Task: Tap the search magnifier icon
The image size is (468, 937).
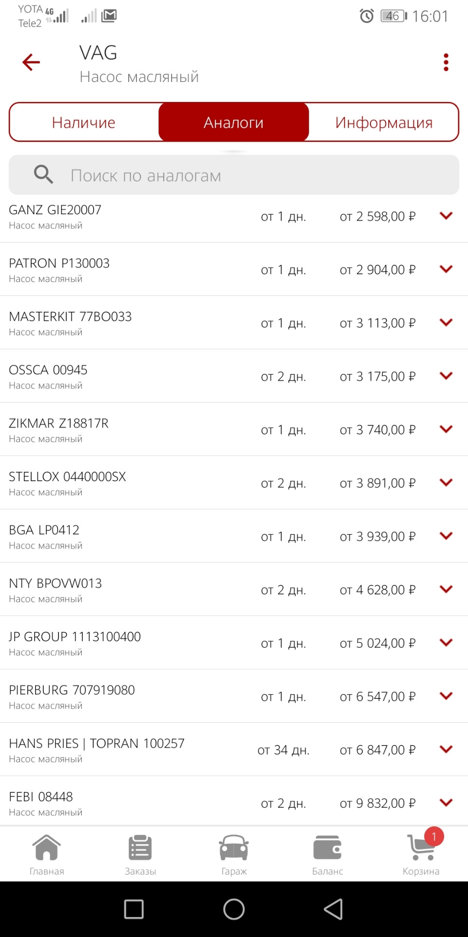Action: click(x=43, y=174)
